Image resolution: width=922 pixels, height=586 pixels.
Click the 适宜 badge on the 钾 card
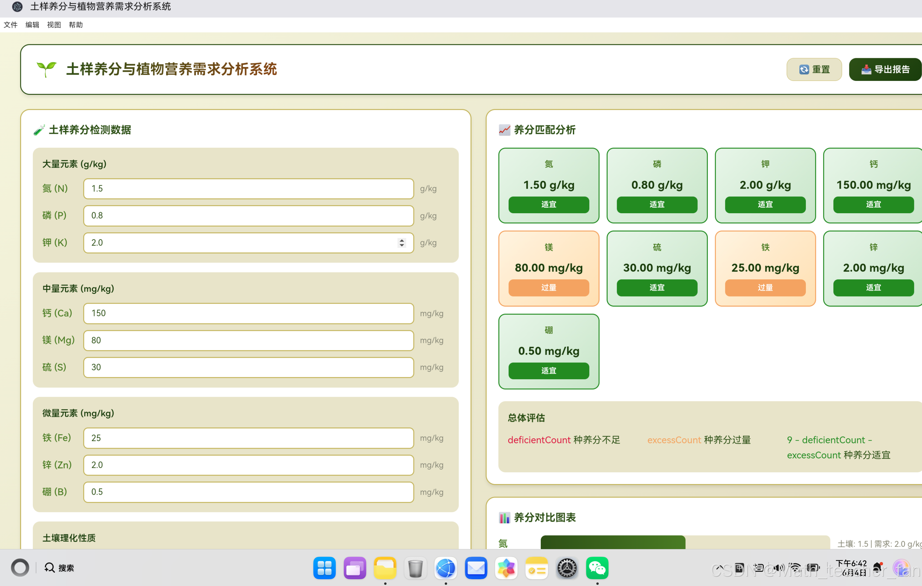(765, 204)
